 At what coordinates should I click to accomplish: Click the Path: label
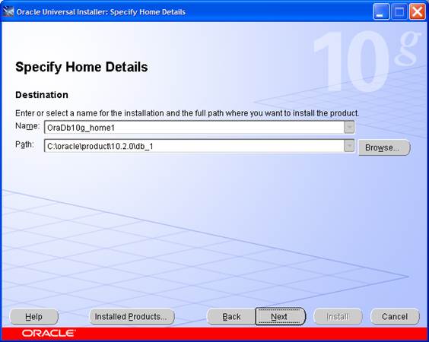pyautogui.click(x=24, y=144)
